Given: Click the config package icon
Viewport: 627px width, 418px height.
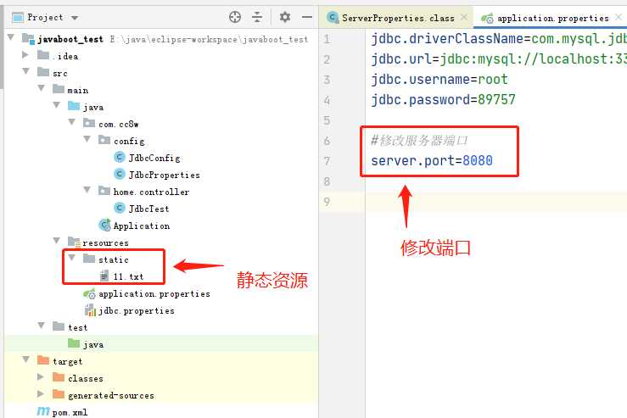Looking at the screenshot, I should pyautogui.click(x=104, y=139).
